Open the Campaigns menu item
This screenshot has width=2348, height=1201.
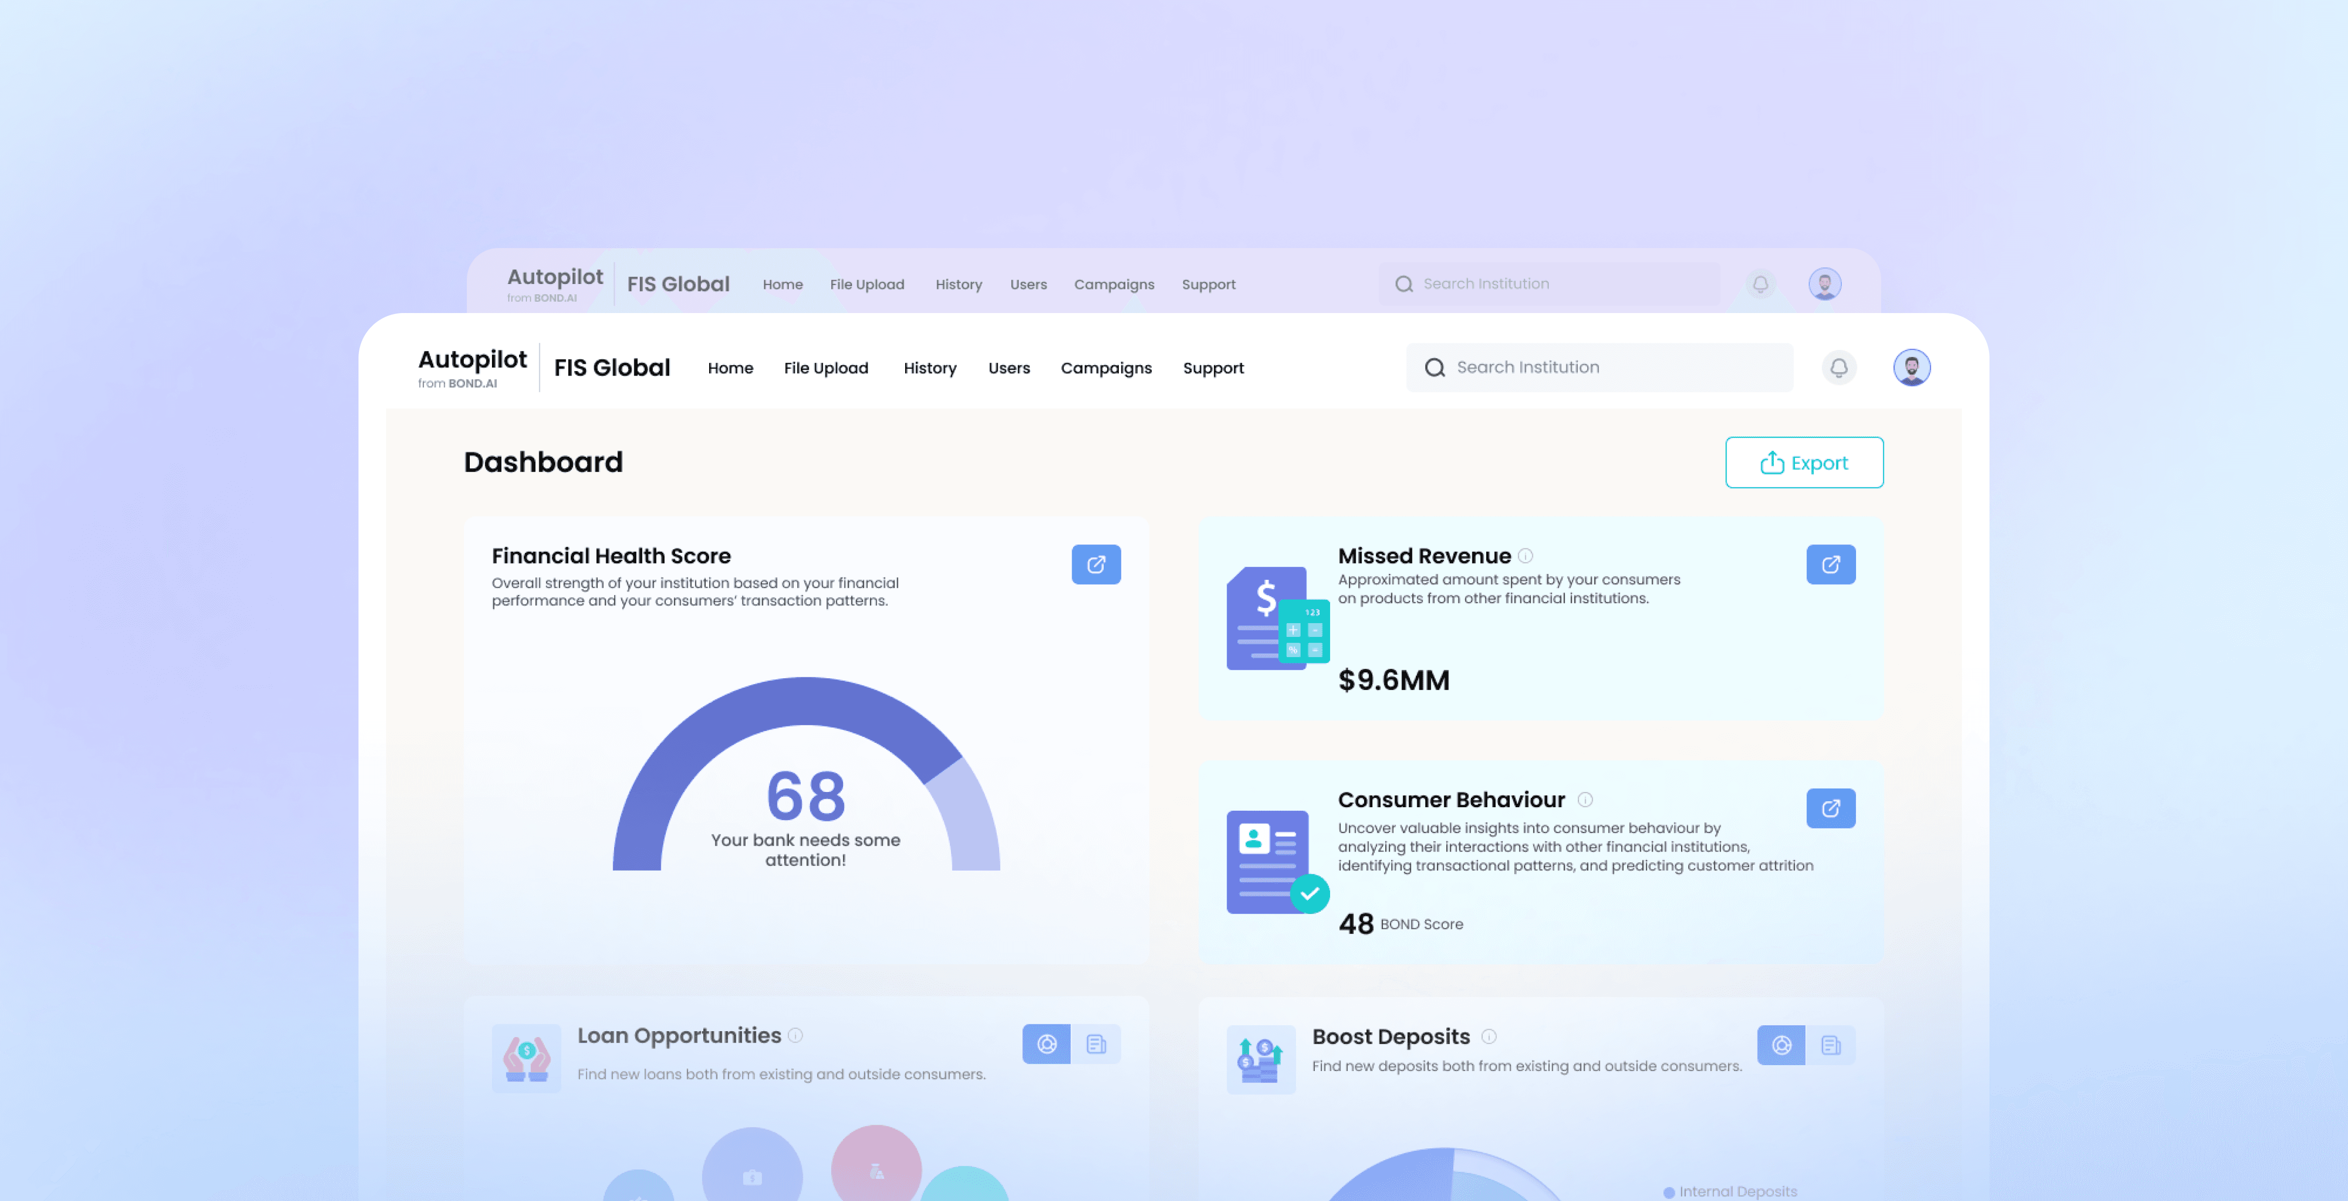pos(1106,368)
